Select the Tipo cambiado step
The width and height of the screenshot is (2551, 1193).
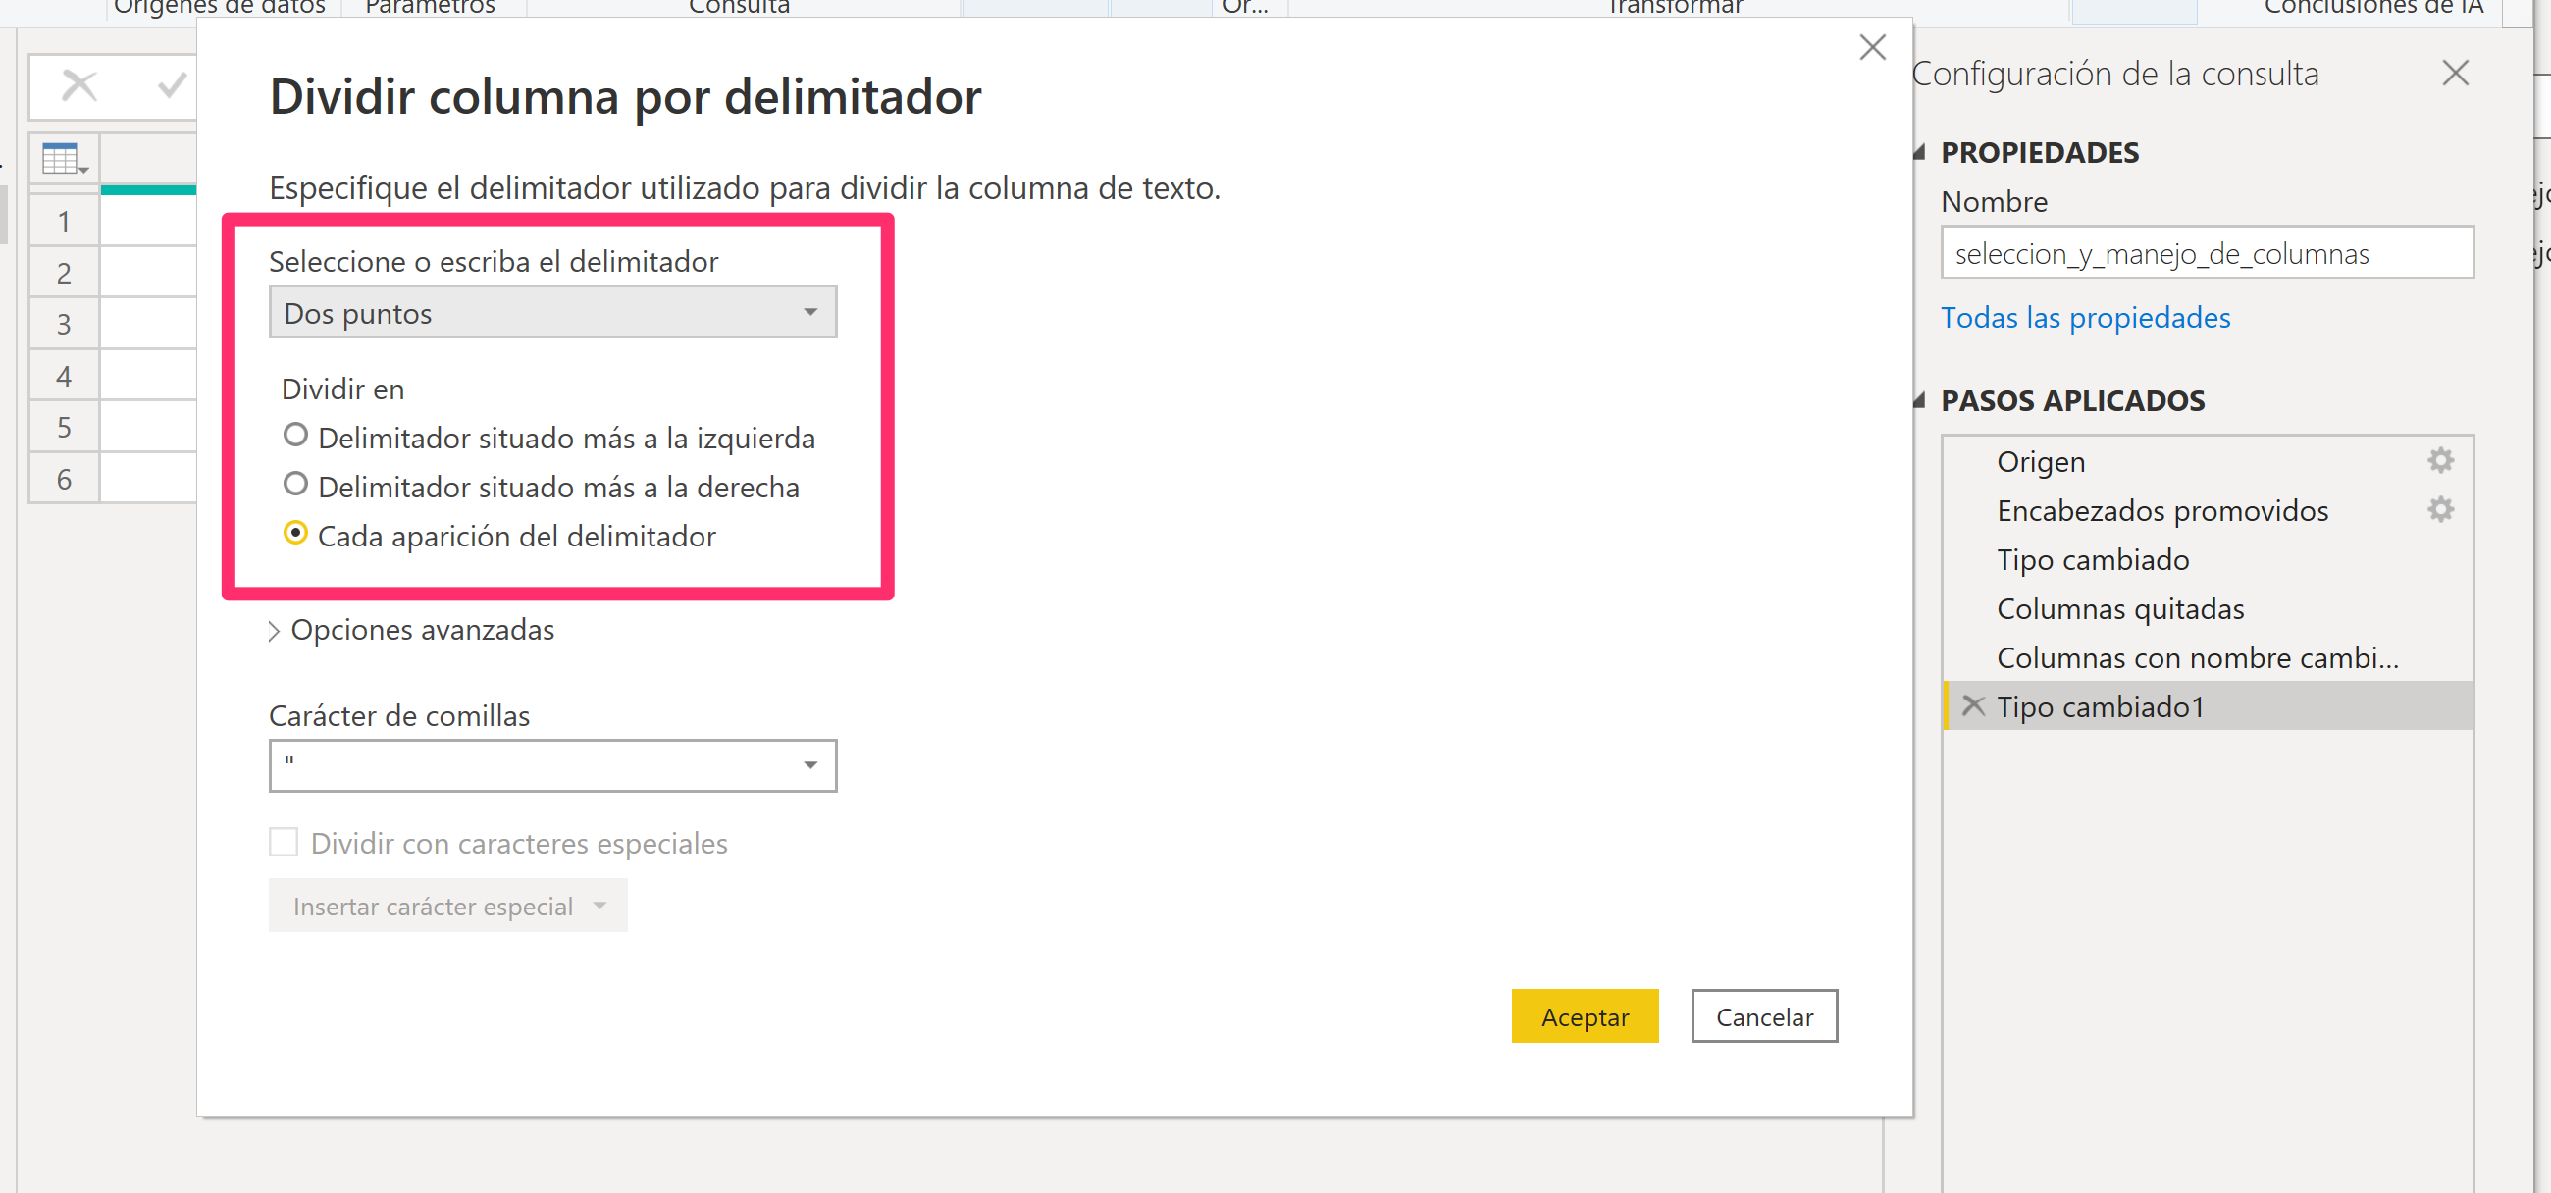(2208, 559)
